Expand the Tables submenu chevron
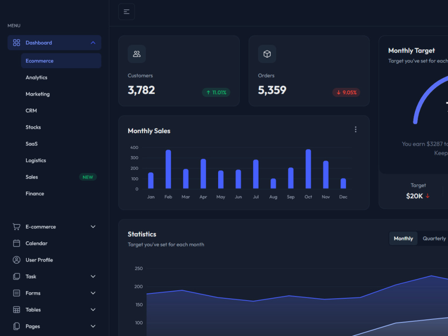Screen dimensions: 448x336 coord(93,310)
